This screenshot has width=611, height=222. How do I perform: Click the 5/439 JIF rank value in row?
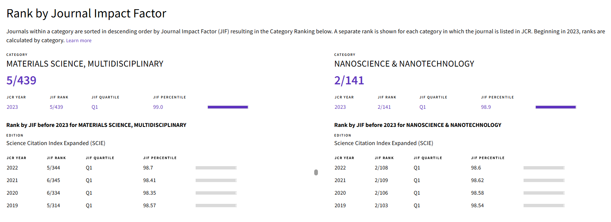click(56, 107)
